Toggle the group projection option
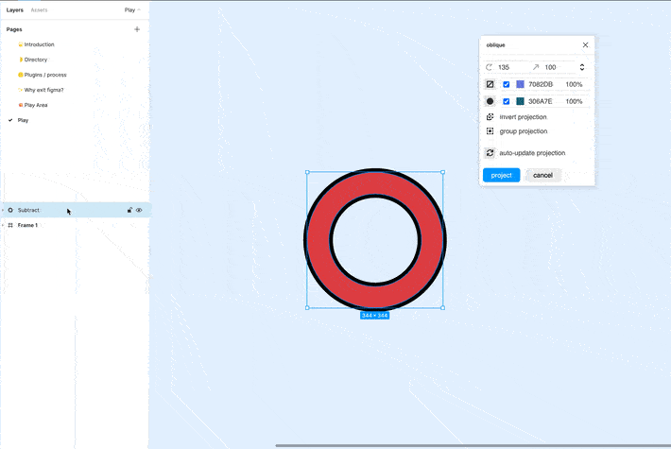 point(524,131)
